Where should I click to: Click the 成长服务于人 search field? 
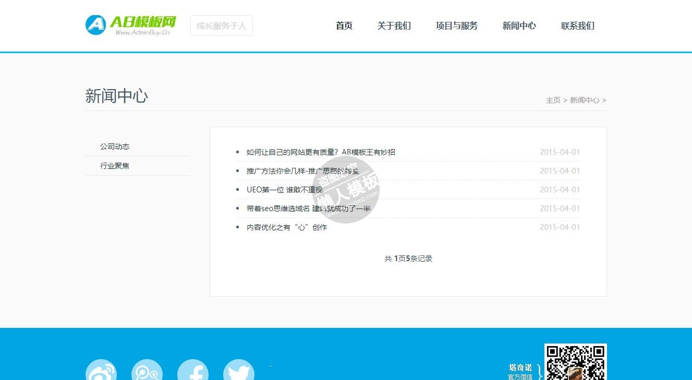click(x=222, y=26)
